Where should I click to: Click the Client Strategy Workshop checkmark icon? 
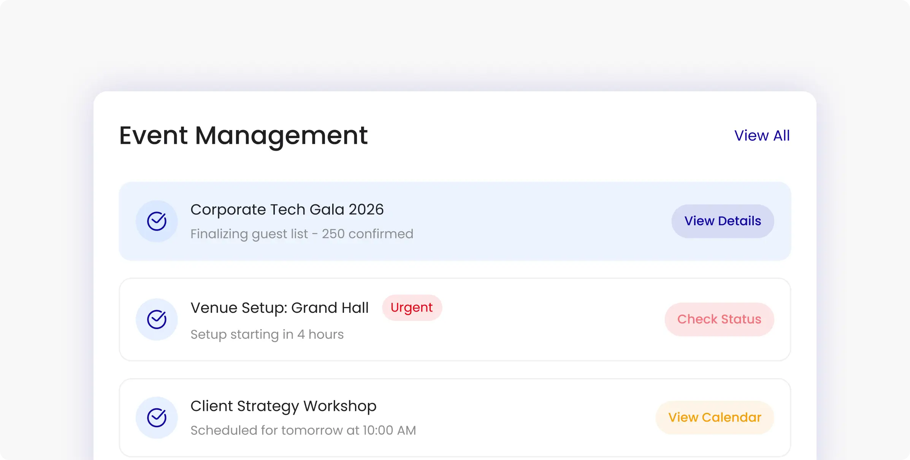(157, 418)
